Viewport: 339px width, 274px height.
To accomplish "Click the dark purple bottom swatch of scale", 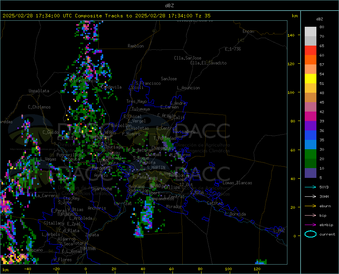I will tap(310, 173).
